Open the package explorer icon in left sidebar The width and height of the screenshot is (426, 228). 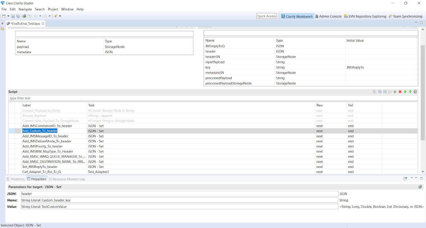(2, 28)
